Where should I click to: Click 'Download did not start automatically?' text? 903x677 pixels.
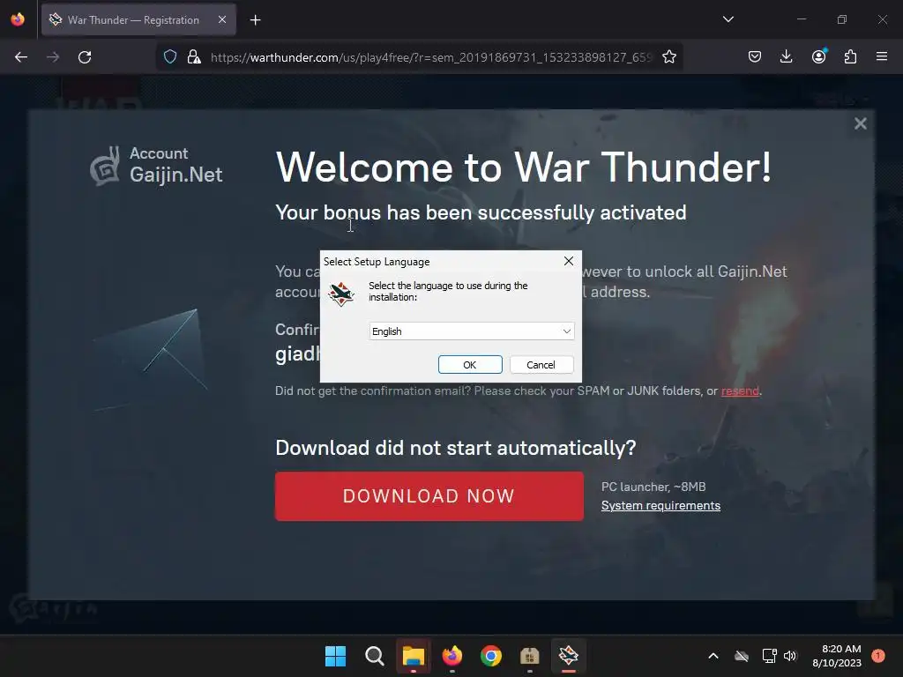[x=456, y=448]
